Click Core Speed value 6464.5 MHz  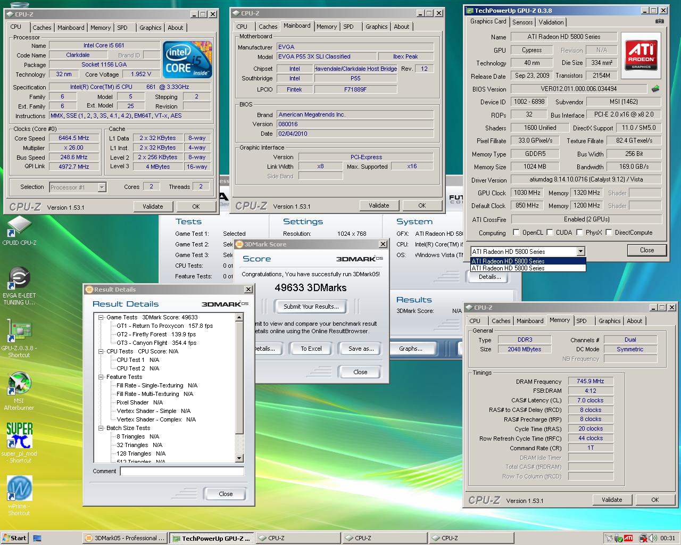74,138
